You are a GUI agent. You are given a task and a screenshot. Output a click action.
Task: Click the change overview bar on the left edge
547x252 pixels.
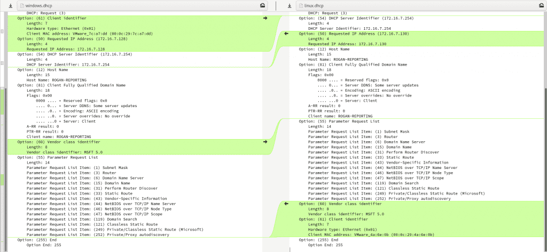(2, 133)
